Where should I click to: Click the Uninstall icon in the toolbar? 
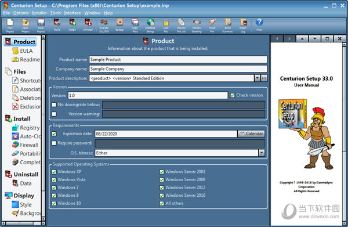click(88, 25)
